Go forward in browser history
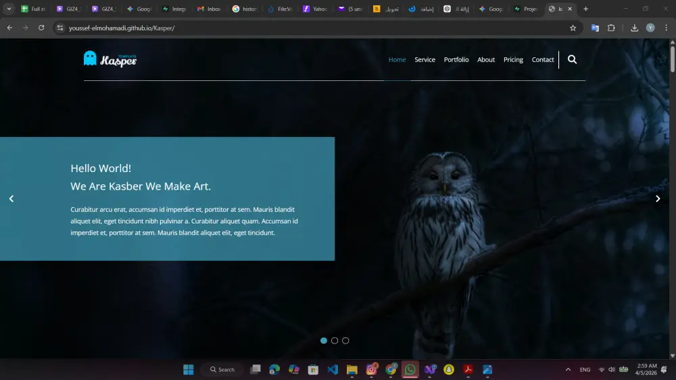The height and width of the screenshot is (380, 676). tap(26, 28)
